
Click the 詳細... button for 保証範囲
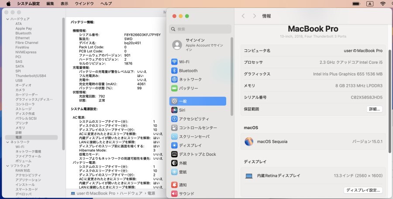pos(375,109)
